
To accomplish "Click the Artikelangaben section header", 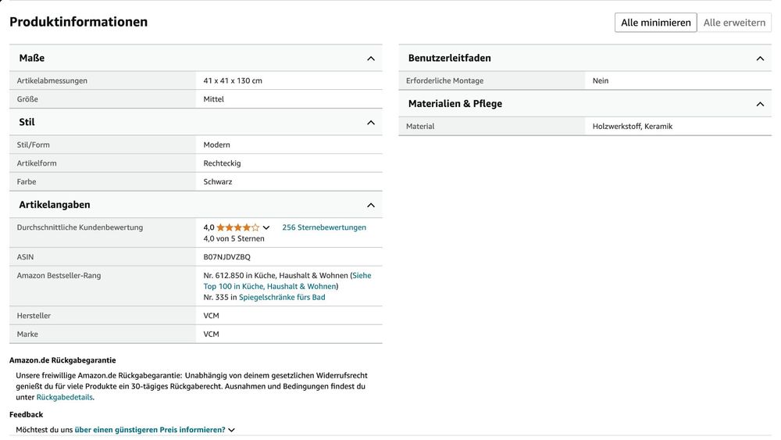I will (196, 205).
